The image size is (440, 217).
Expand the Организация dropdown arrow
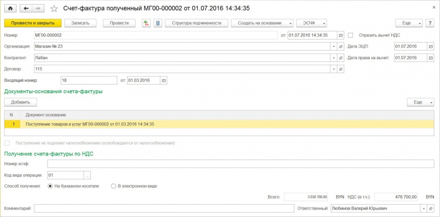coord(334,46)
